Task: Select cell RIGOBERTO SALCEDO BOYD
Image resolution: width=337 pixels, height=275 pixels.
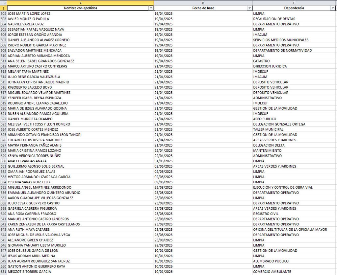Action: coord(80,87)
